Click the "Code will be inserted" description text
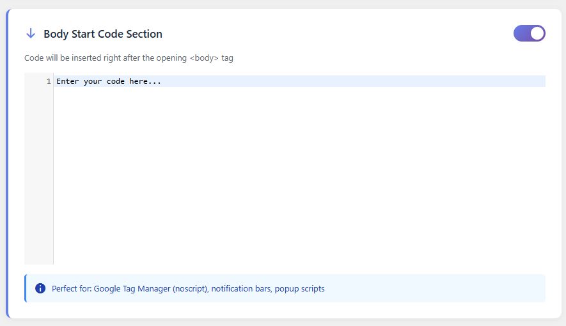Viewport: 566px width, 326px height. point(64,58)
